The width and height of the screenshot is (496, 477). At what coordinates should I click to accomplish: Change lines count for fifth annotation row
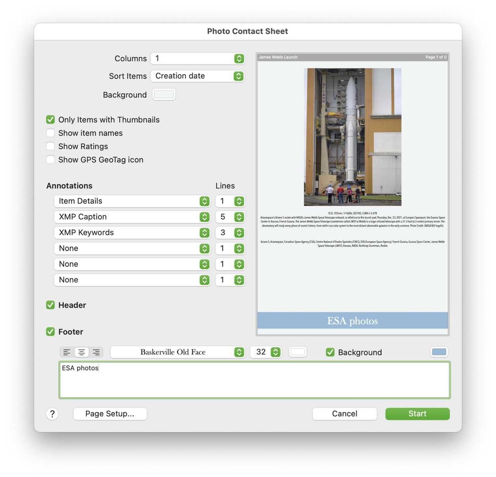click(x=230, y=264)
